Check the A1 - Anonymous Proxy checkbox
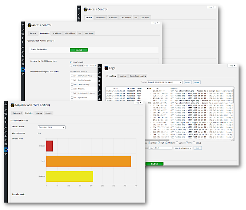The width and height of the screenshot is (246, 210). click(72, 75)
